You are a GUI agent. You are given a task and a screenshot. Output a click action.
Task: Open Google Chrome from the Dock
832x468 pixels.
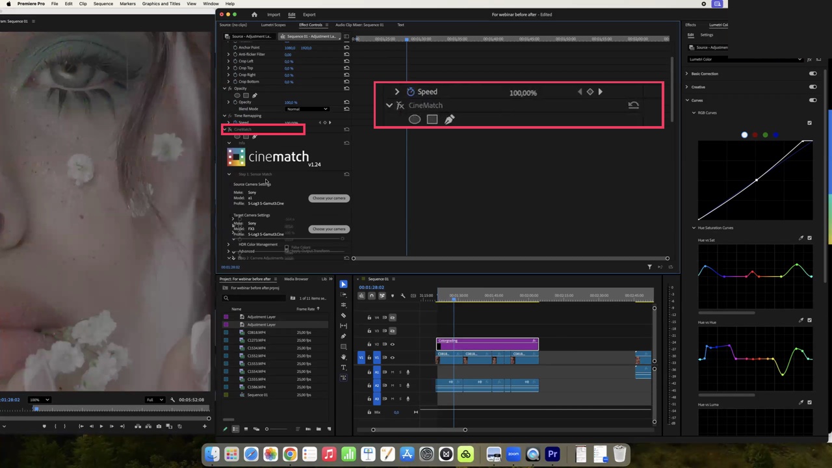tap(290, 454)
